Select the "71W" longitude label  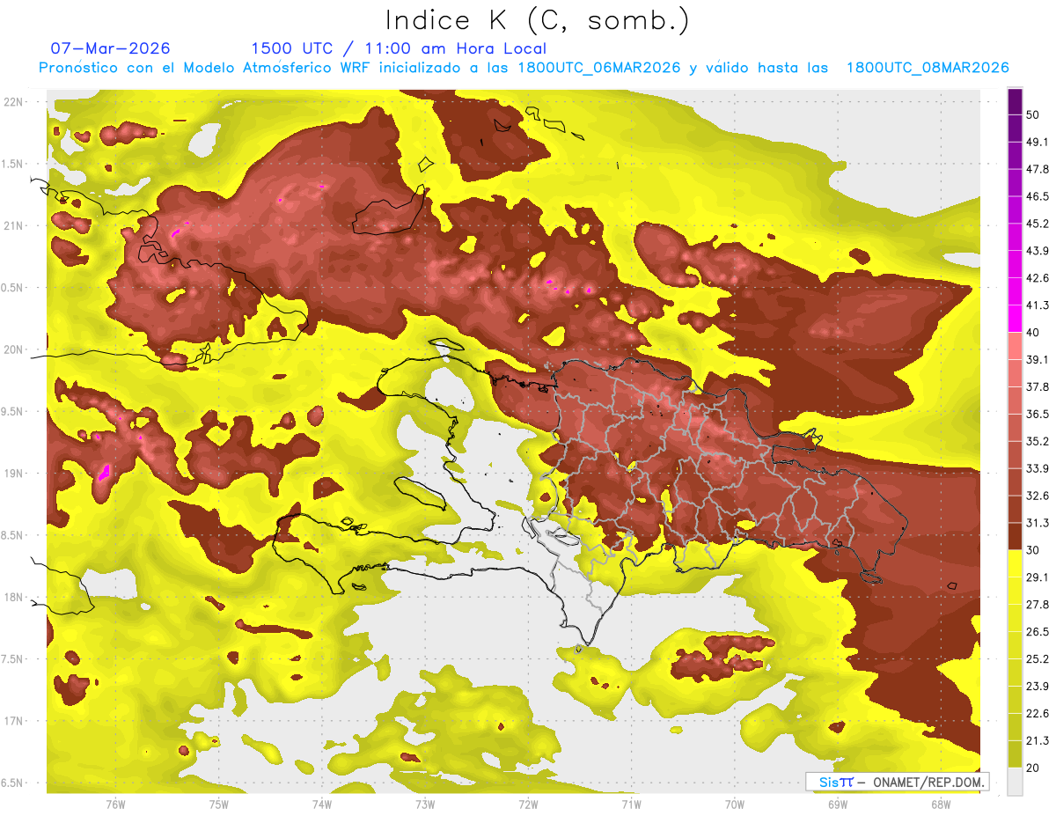click(x=631, y=805)
